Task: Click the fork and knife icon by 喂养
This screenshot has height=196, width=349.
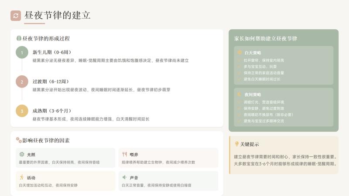Action: click(125, 154)
